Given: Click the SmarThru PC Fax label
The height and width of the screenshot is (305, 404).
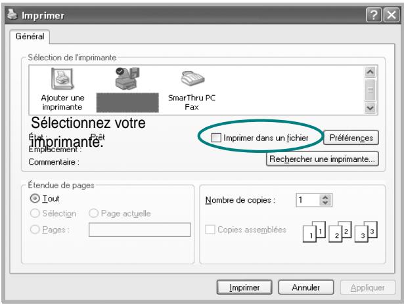Looking at the screenshot, I should pyautogui.click(x=192, y=102).
